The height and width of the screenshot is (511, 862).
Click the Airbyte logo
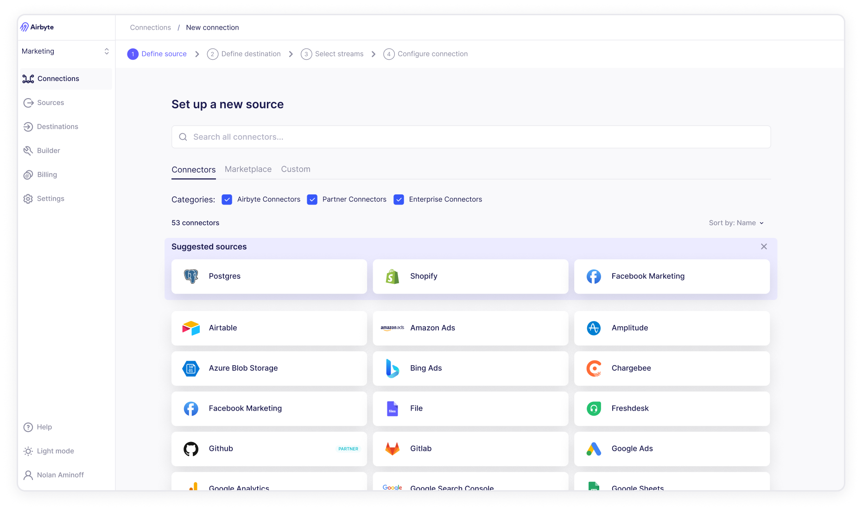37,27
